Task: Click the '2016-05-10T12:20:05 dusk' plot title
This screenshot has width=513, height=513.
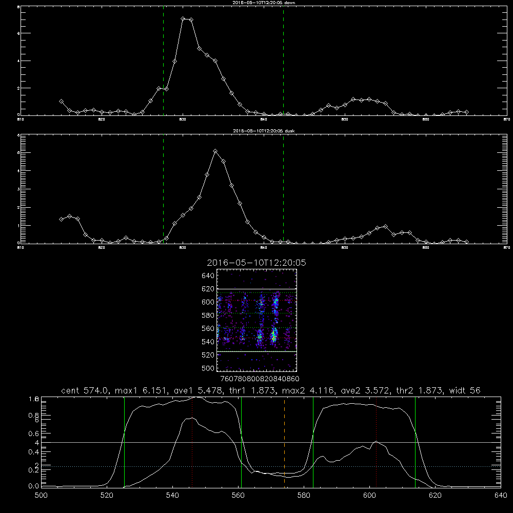Action: pyautogui.click(x=264, y=131)
